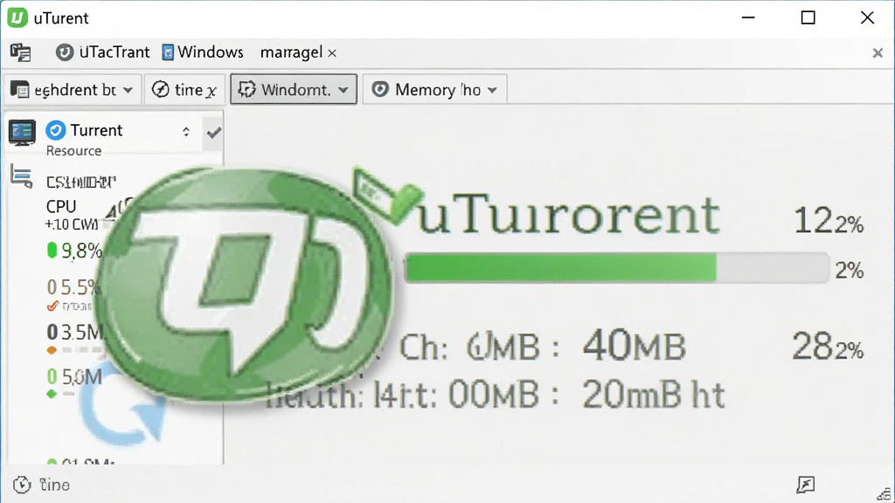
Task: Click the 2% label beside progress bar
Action: [850, 270]
